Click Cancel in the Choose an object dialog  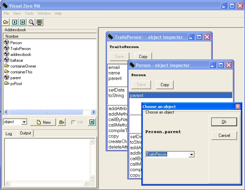[x=224, y=135]
